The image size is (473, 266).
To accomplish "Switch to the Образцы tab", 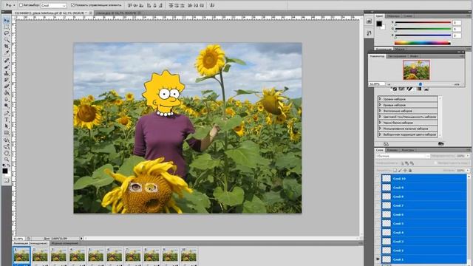I will 393,16.
